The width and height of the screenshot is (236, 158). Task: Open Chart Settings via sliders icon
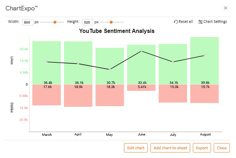(201, 22)
